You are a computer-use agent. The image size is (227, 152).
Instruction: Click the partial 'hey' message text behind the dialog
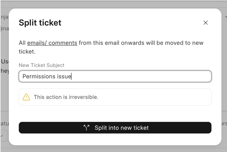[x=5, y=71]
